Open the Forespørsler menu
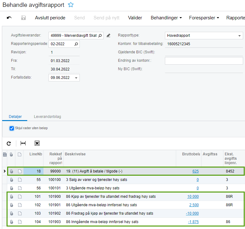 point(204,18)
